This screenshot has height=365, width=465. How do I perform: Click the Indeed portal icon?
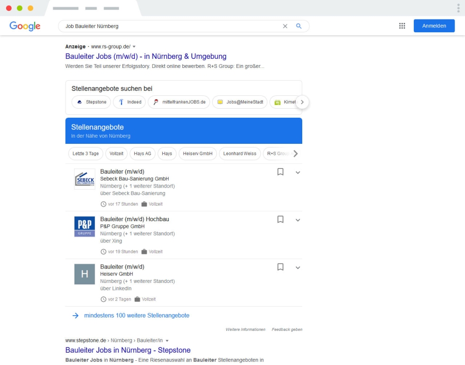pyautogui.click(x=120, y=102)
